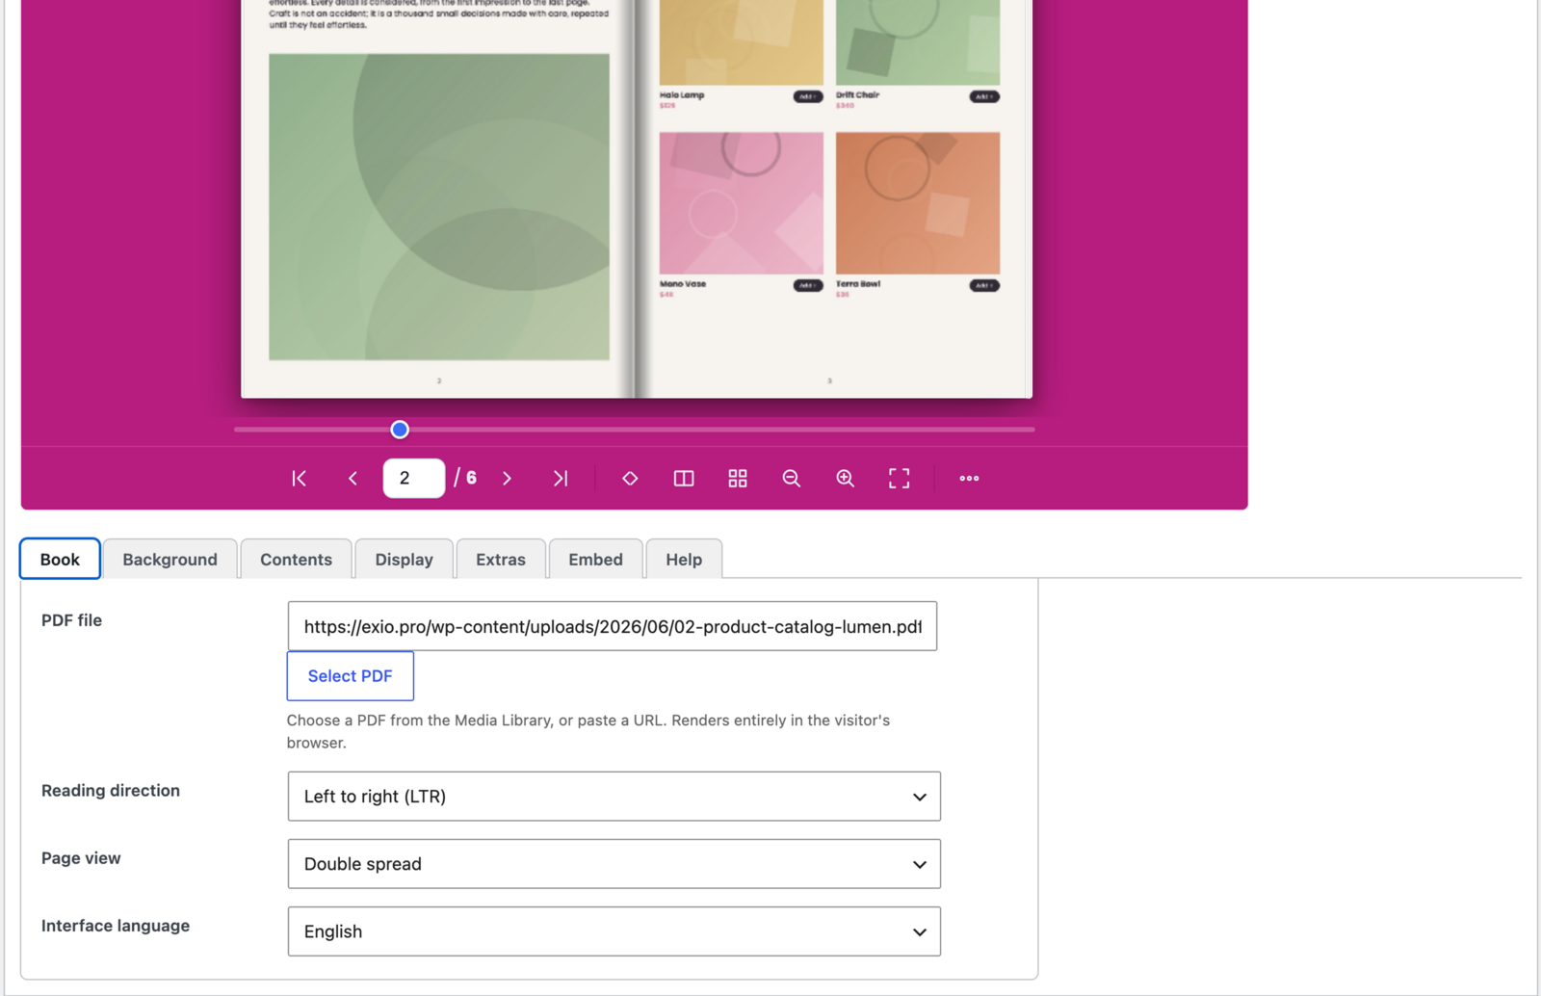Viewport: 1541px width, 996px height.
Task: Click the page progress slider handle
Action: click(400, 430)
